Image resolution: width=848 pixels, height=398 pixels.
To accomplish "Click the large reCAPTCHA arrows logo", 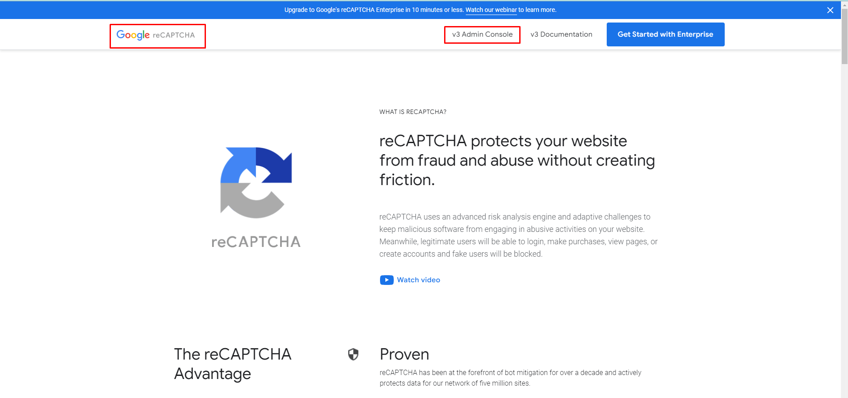I will [x=256, y=182].
